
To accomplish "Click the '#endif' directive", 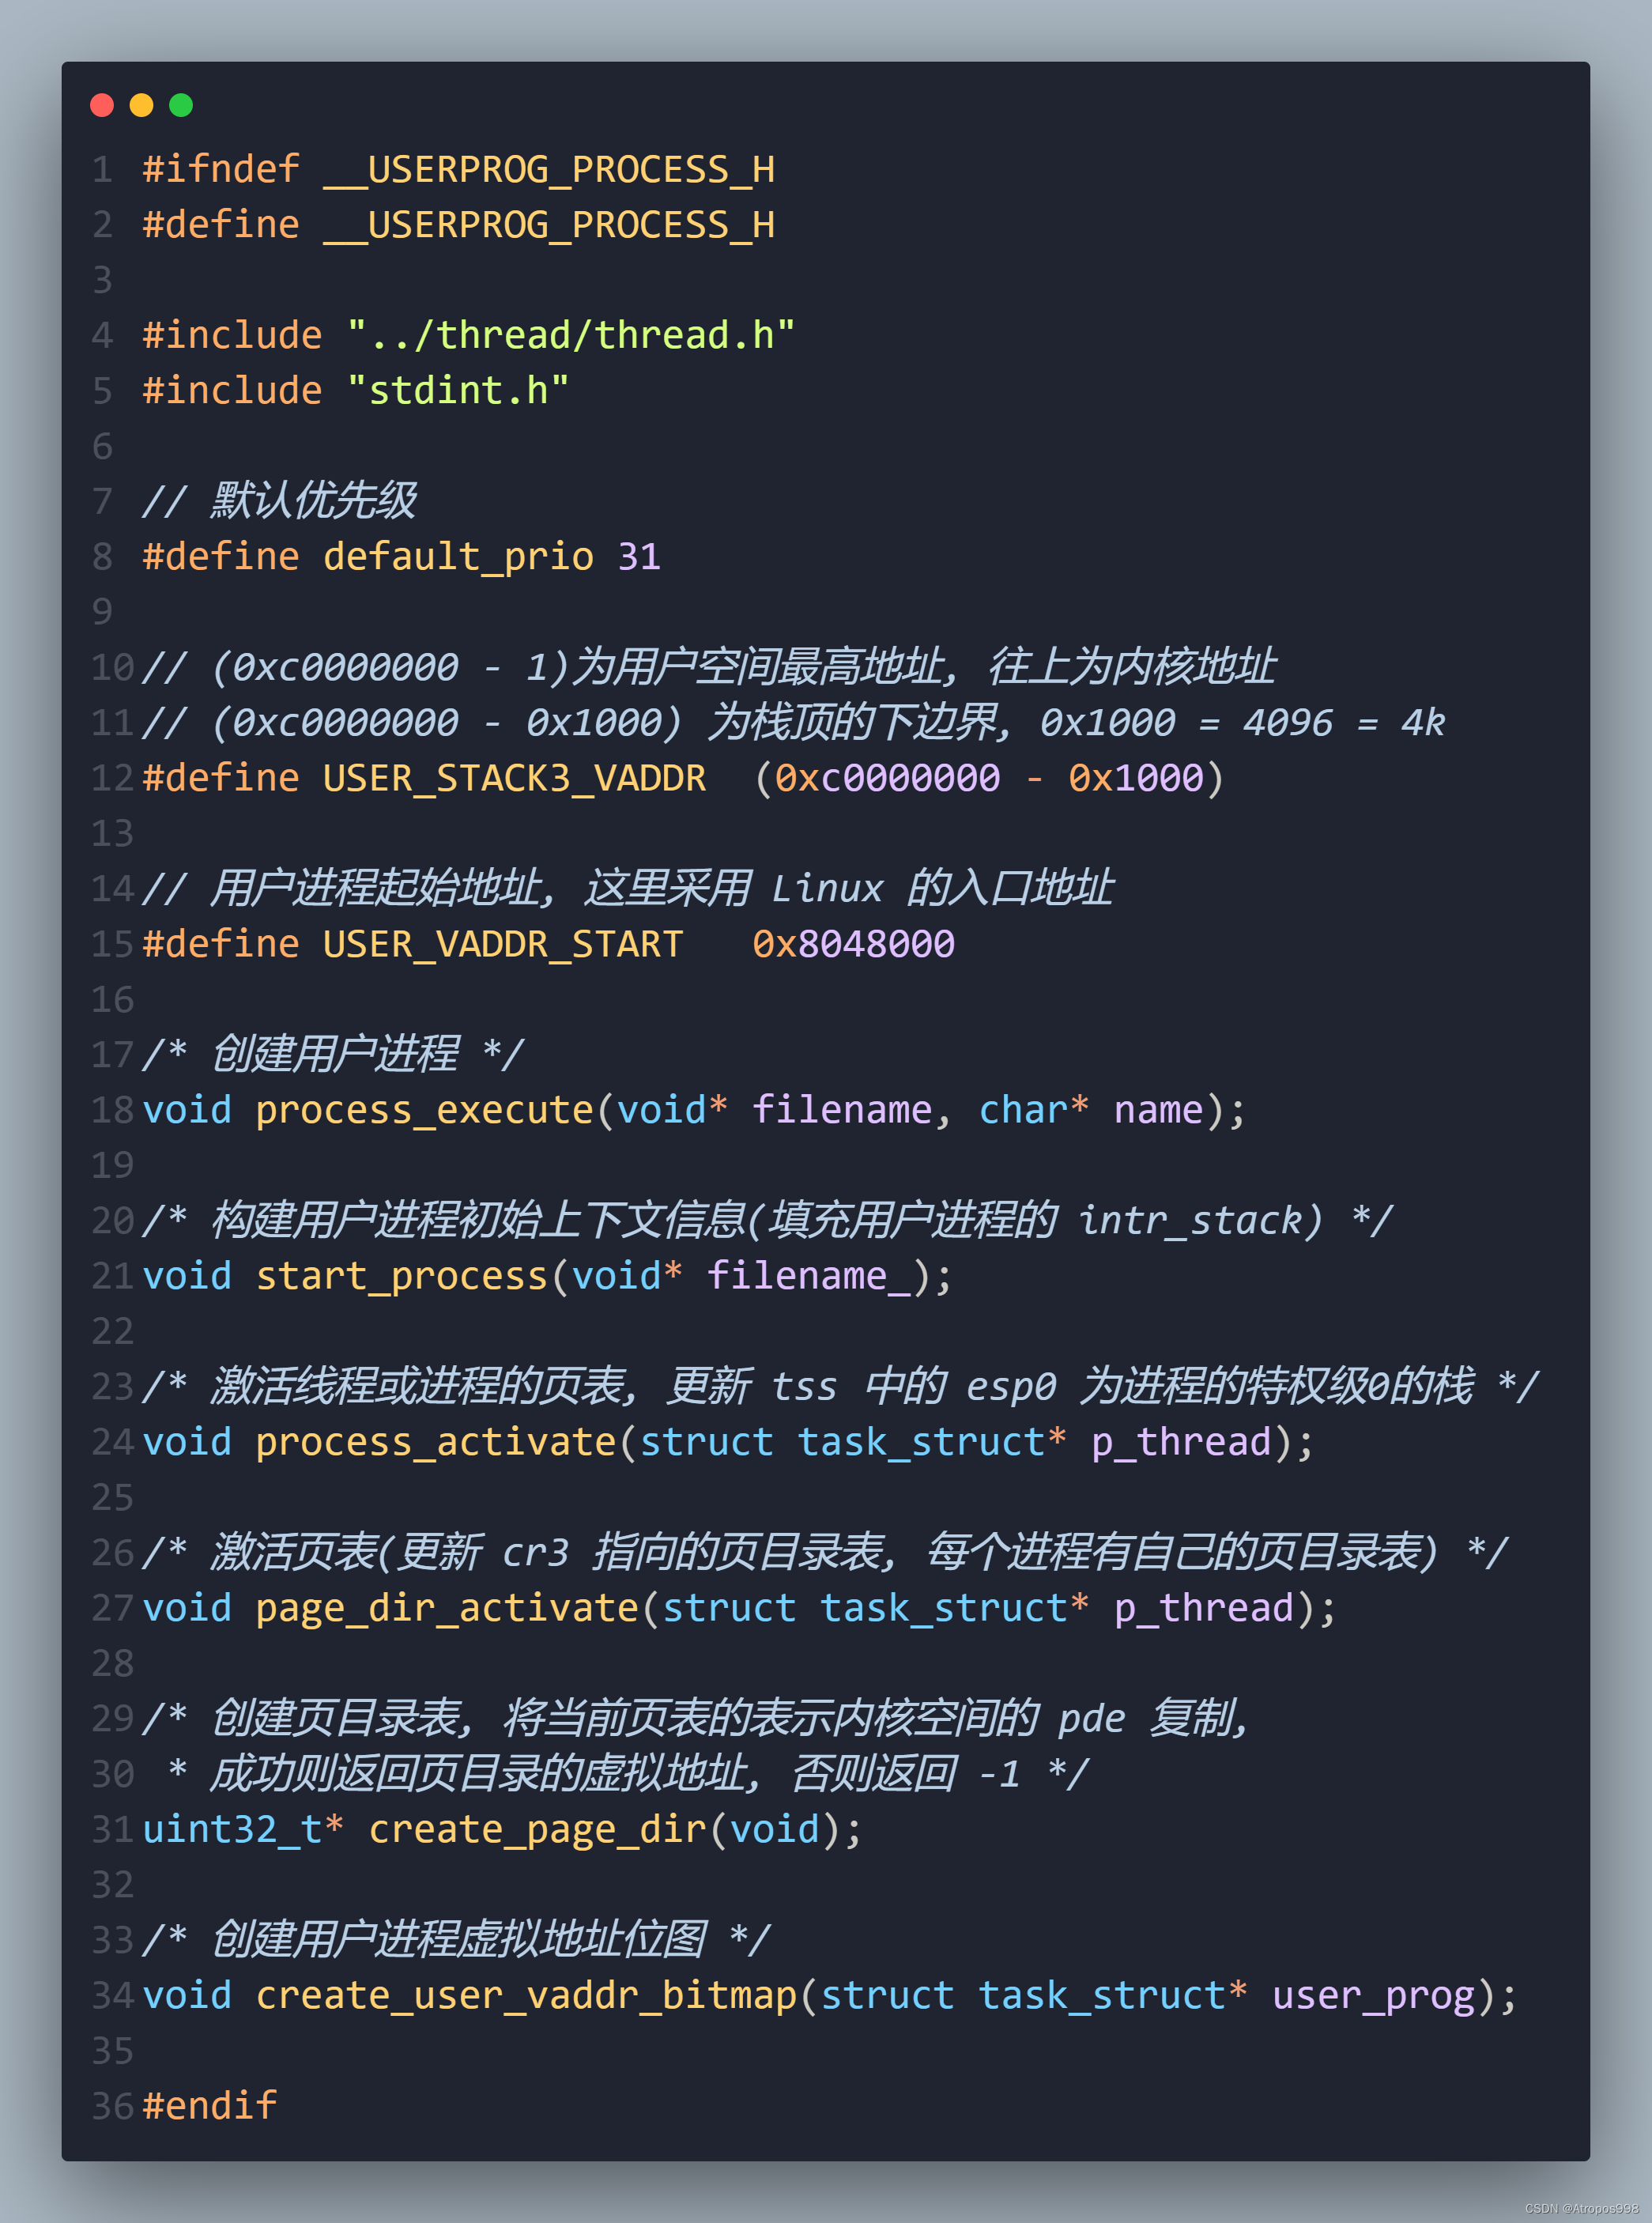I will pyautogui.click(x=210, y=2105).
